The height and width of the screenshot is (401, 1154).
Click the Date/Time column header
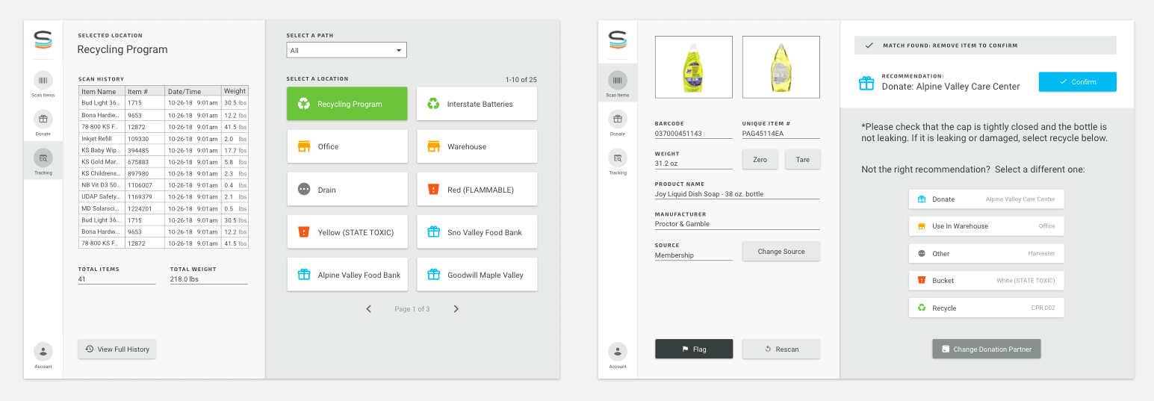(193, 91)
